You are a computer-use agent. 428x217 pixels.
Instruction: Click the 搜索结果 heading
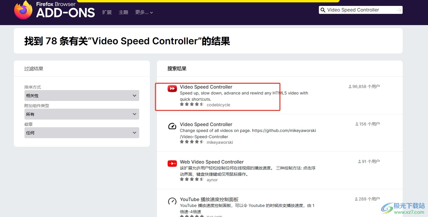point(177,69)
